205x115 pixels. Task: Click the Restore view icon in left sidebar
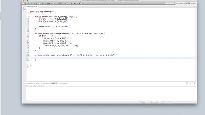[24, 7]
